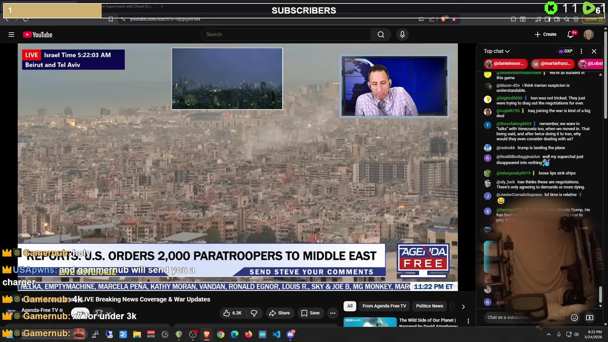Image resolution: width=608 pixels, height=342 pixels.
Task: Save the video to a playlist
Action: pos(310,313)
